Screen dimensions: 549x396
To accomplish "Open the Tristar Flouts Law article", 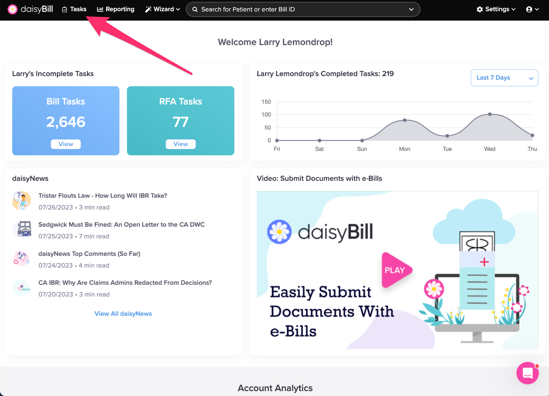I will 102,195.
